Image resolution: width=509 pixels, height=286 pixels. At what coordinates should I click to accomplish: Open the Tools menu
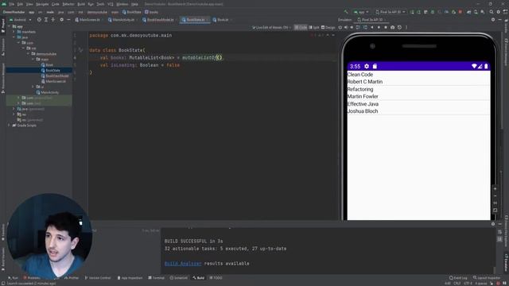click(101, 4)
